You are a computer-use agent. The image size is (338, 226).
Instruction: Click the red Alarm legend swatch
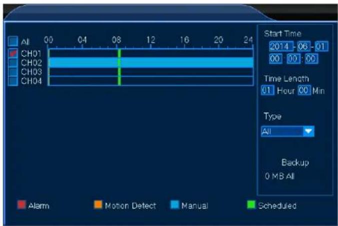(x=21, y=205)
